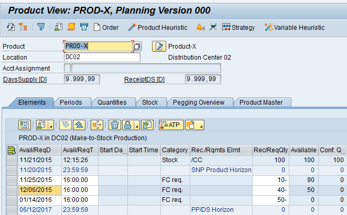Select row with date 11/25/2015
Viewport: 347px width, 215px height.
tap(10, 179)
